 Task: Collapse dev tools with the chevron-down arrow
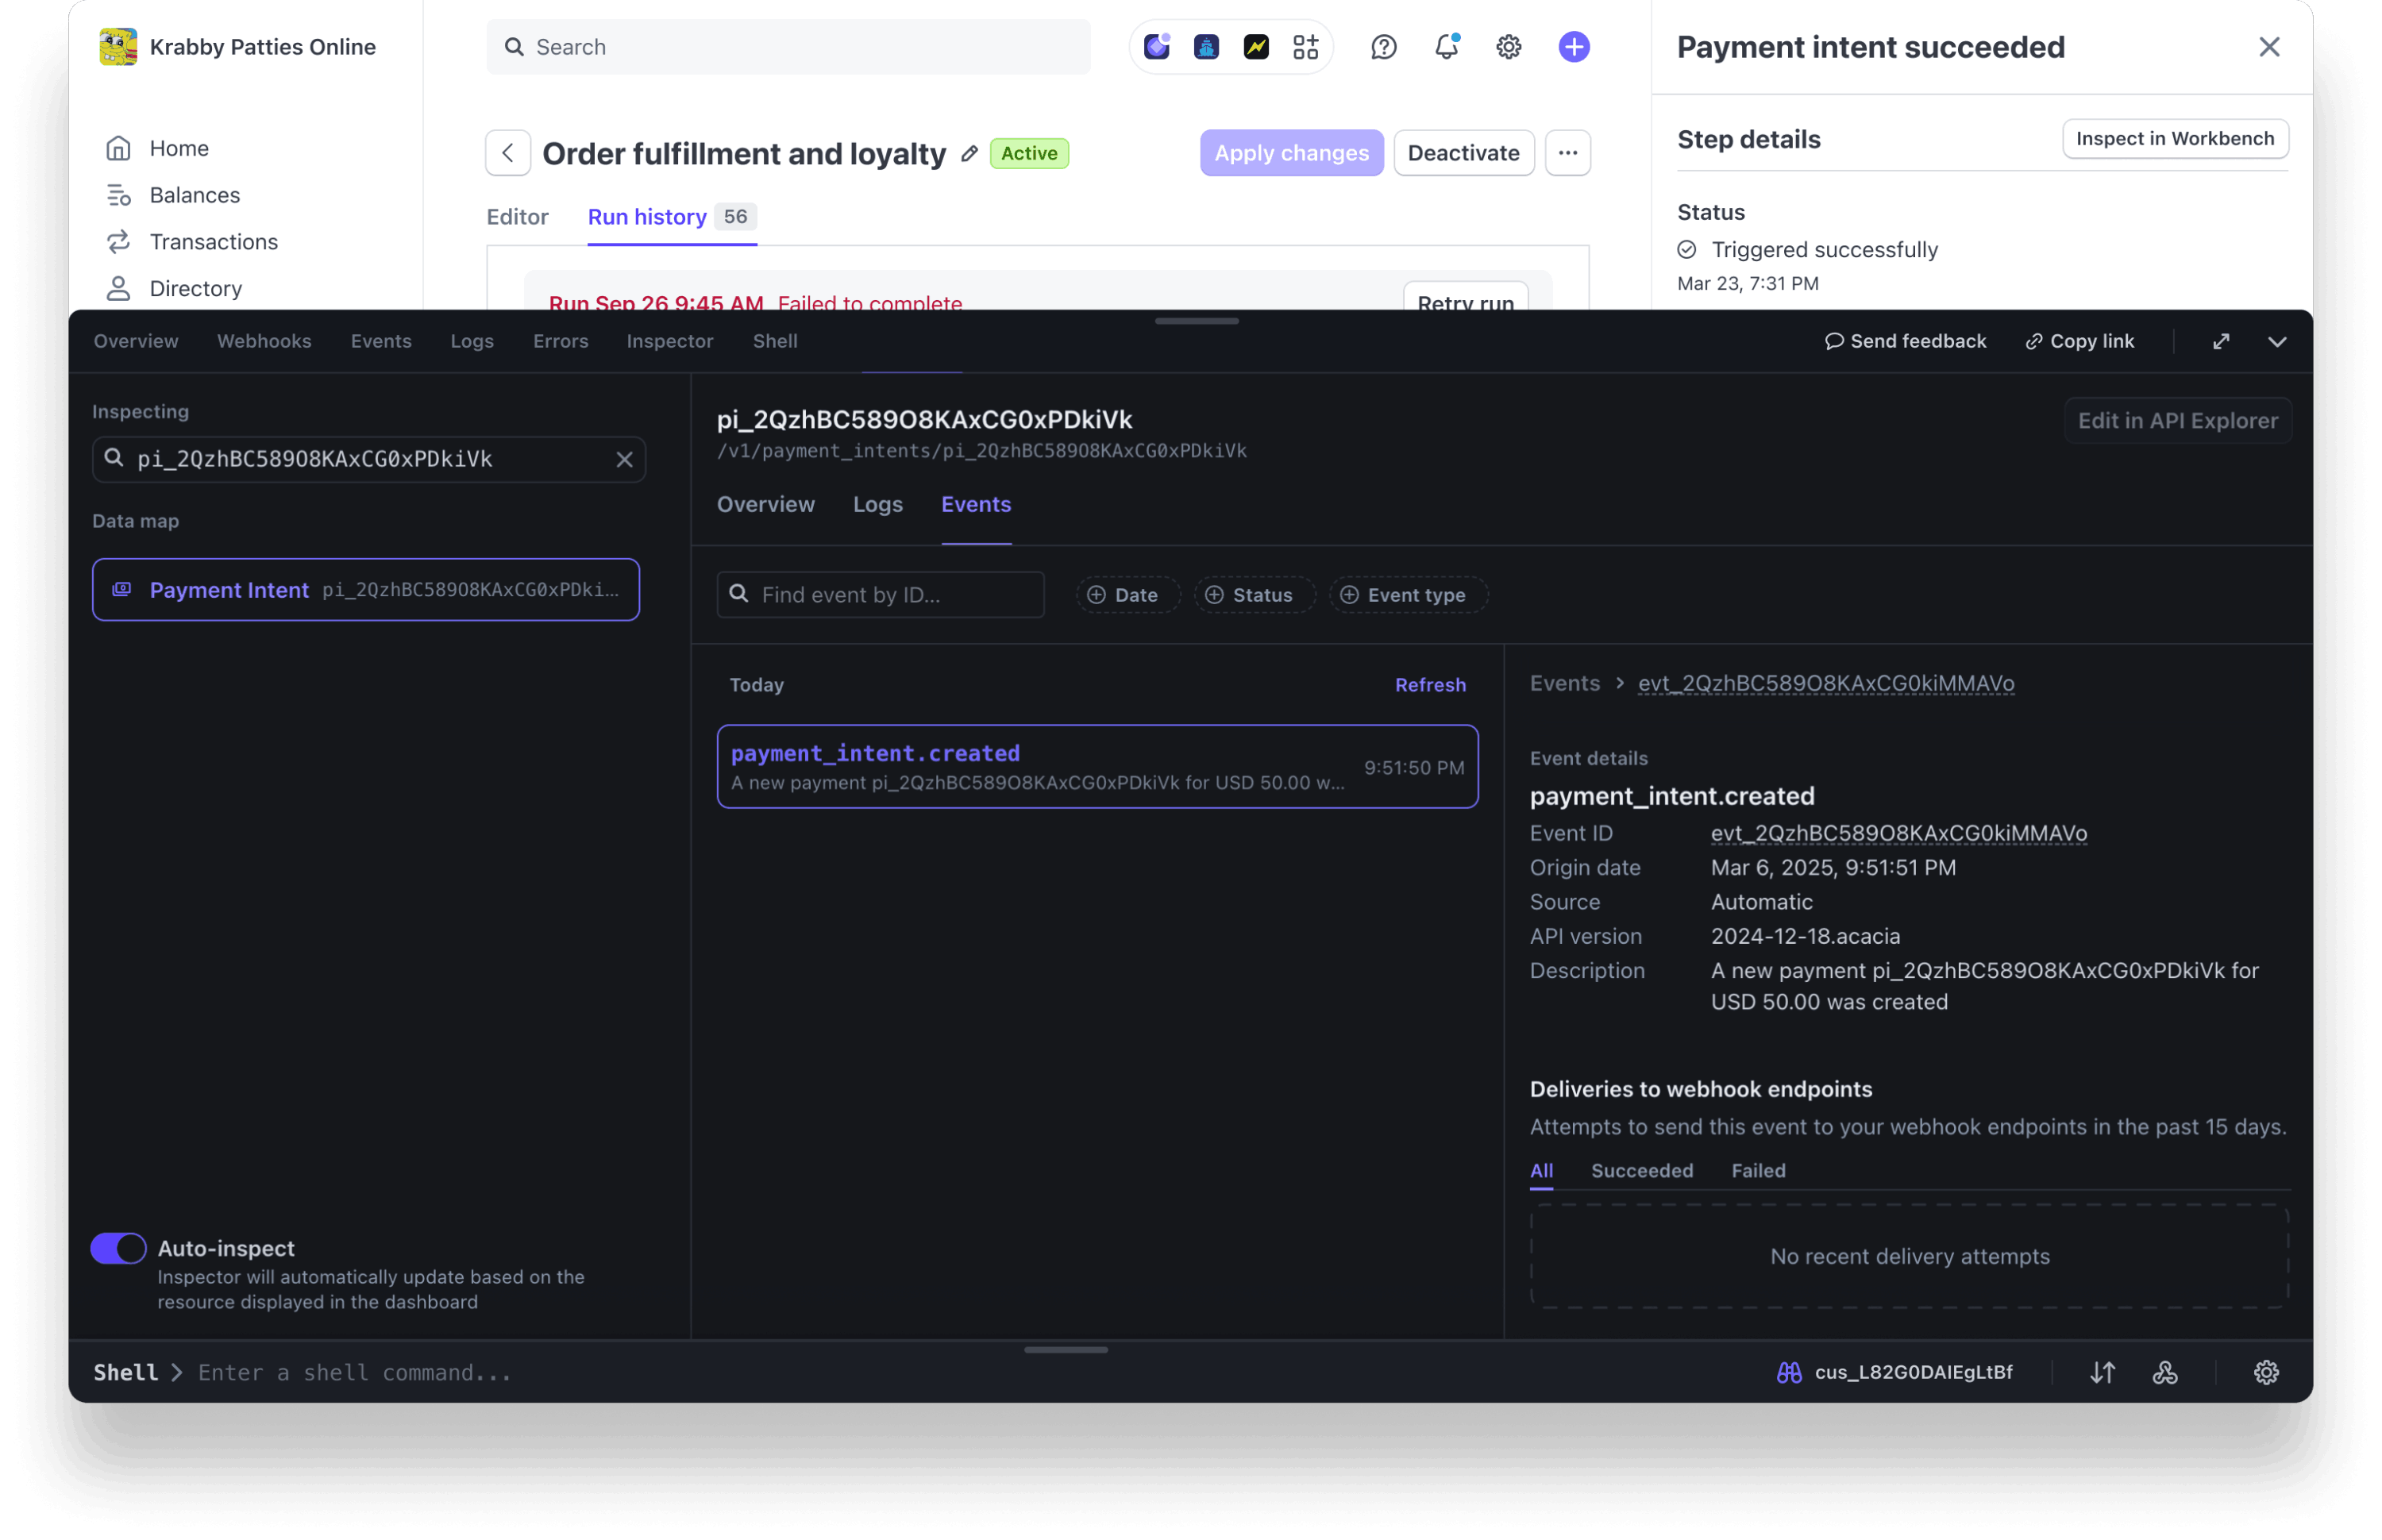2277,341
